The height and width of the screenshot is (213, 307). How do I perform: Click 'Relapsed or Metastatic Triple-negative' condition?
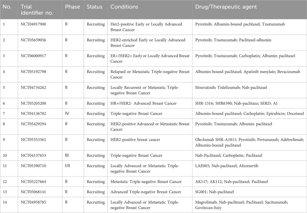150,74
